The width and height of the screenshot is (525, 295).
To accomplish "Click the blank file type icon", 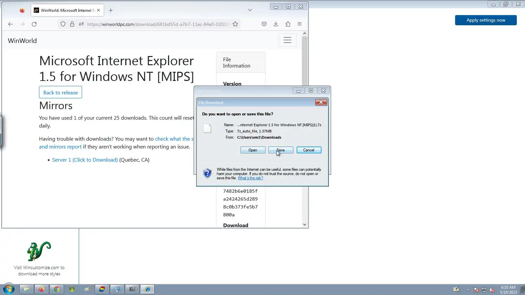I will (x=207, y=128).
